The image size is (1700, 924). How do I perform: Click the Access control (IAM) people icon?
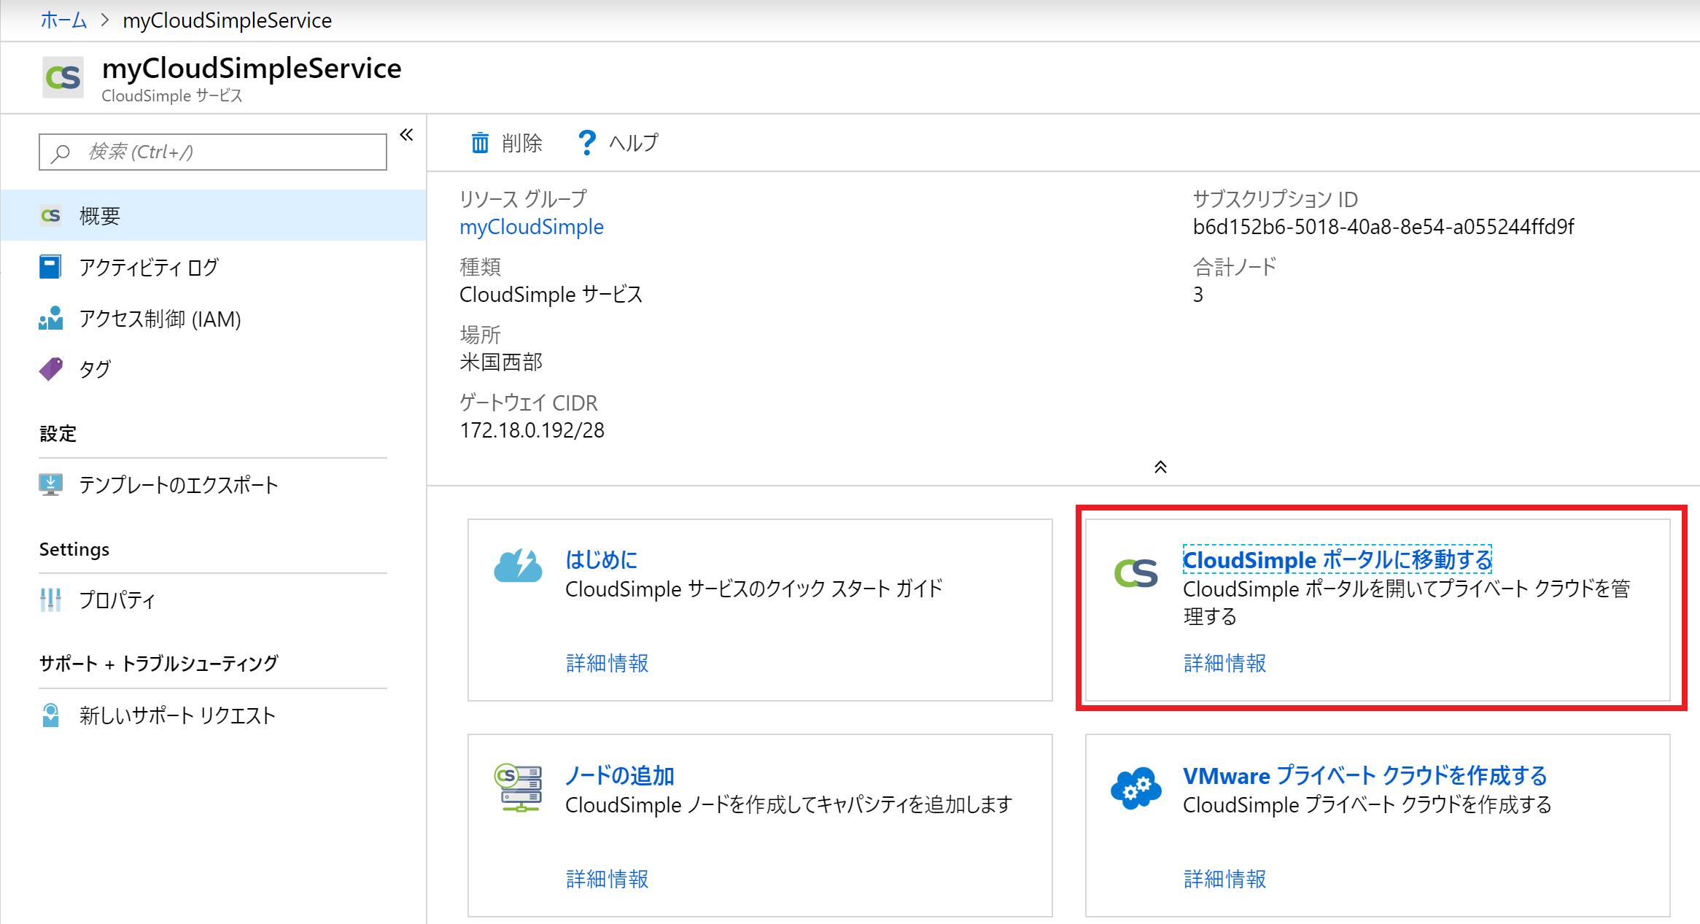[50, 319]
